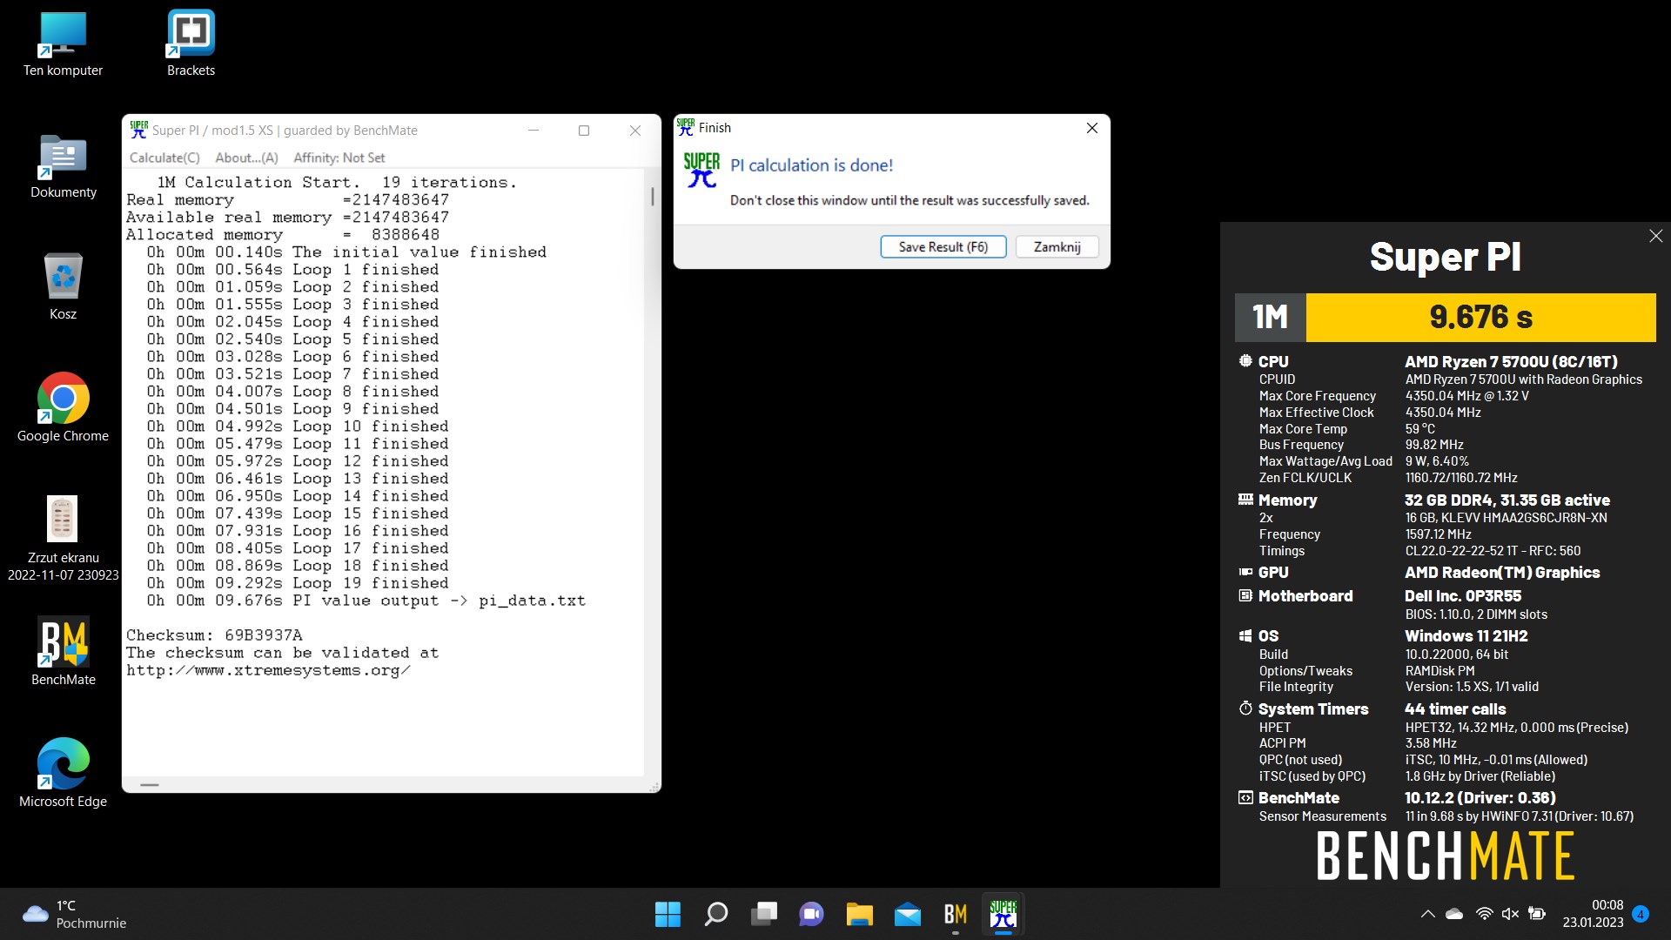
Task: Click the Zamknij button
Action: pyautogui.click(x=1057, y=247)
